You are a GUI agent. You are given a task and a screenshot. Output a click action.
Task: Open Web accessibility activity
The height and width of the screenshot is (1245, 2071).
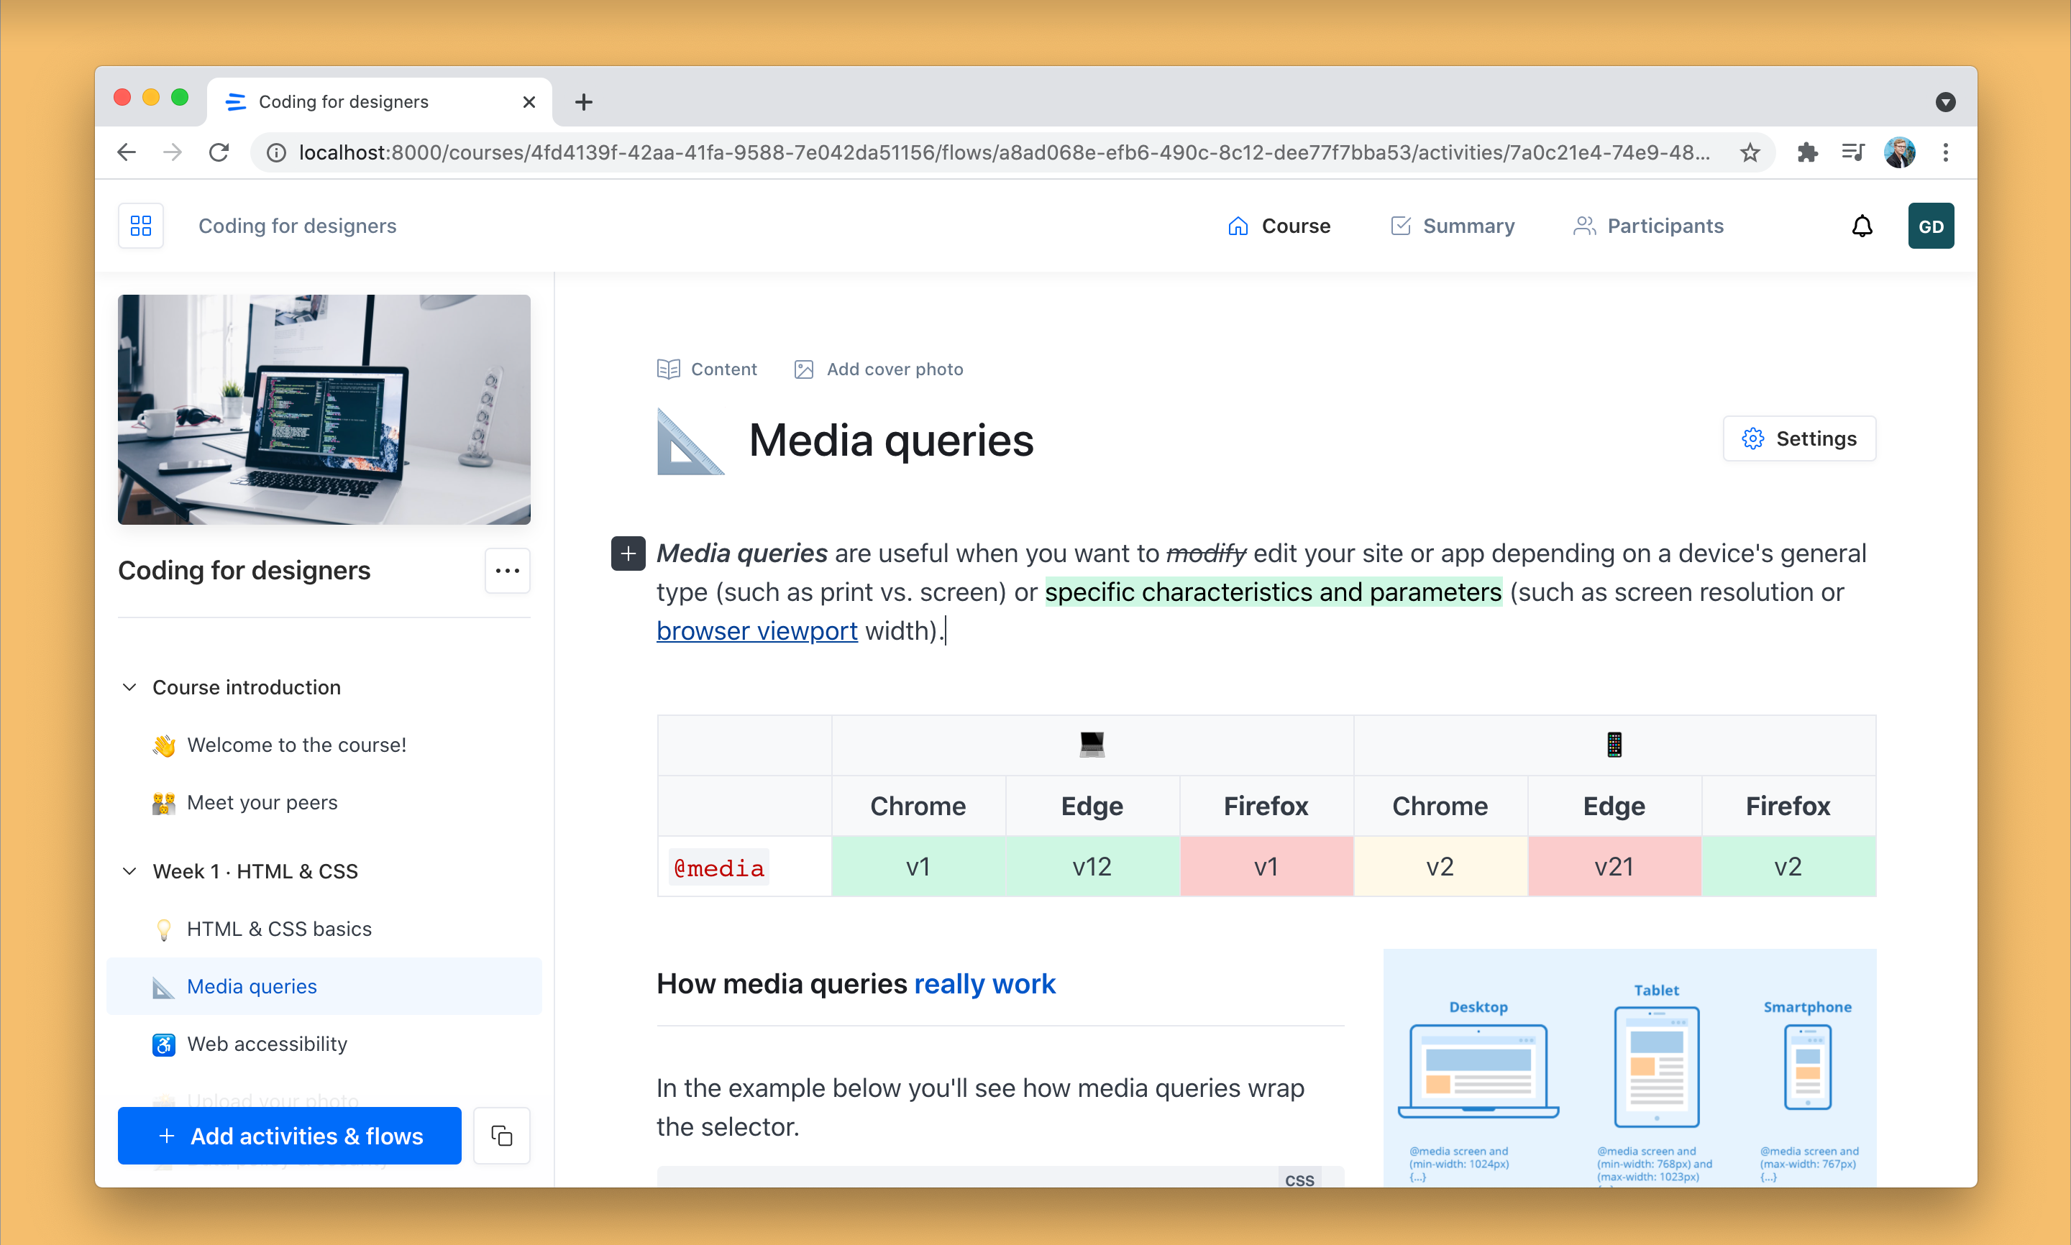324,1044
